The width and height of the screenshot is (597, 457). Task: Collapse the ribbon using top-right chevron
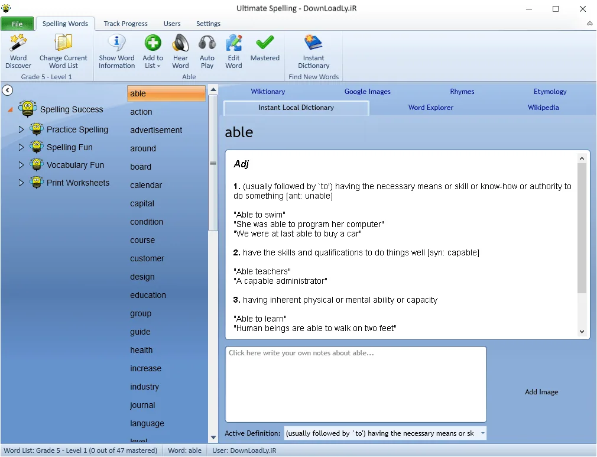tap(590, 24)
